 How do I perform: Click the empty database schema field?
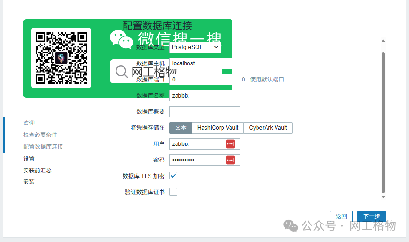[x=205, y=112]
